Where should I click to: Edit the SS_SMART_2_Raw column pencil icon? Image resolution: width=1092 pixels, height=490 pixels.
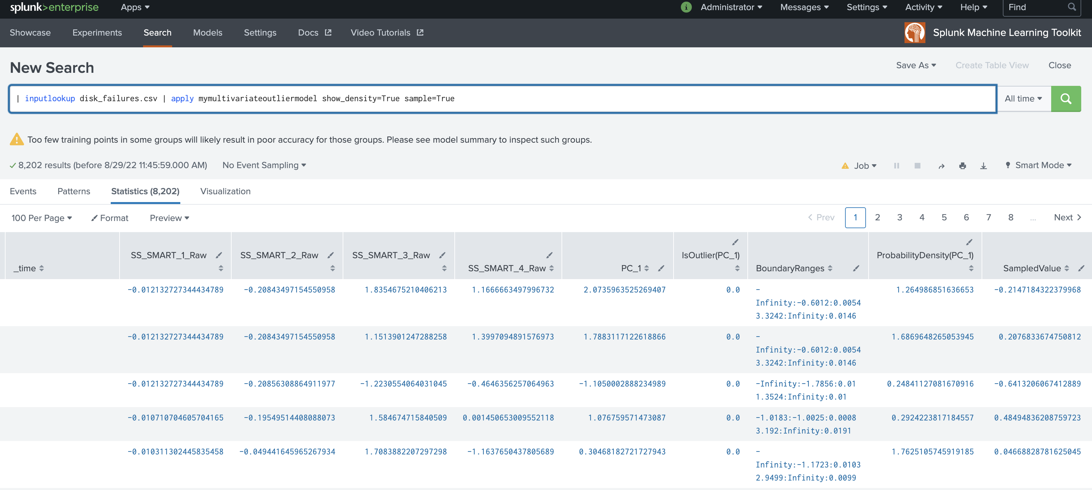click(331, 255)
